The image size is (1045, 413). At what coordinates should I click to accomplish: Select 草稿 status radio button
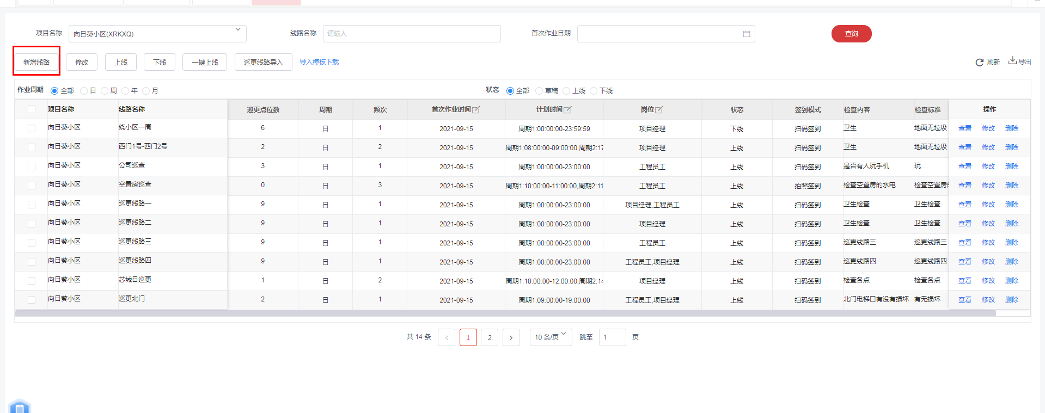pyautogui.click(x=539, y=91)
